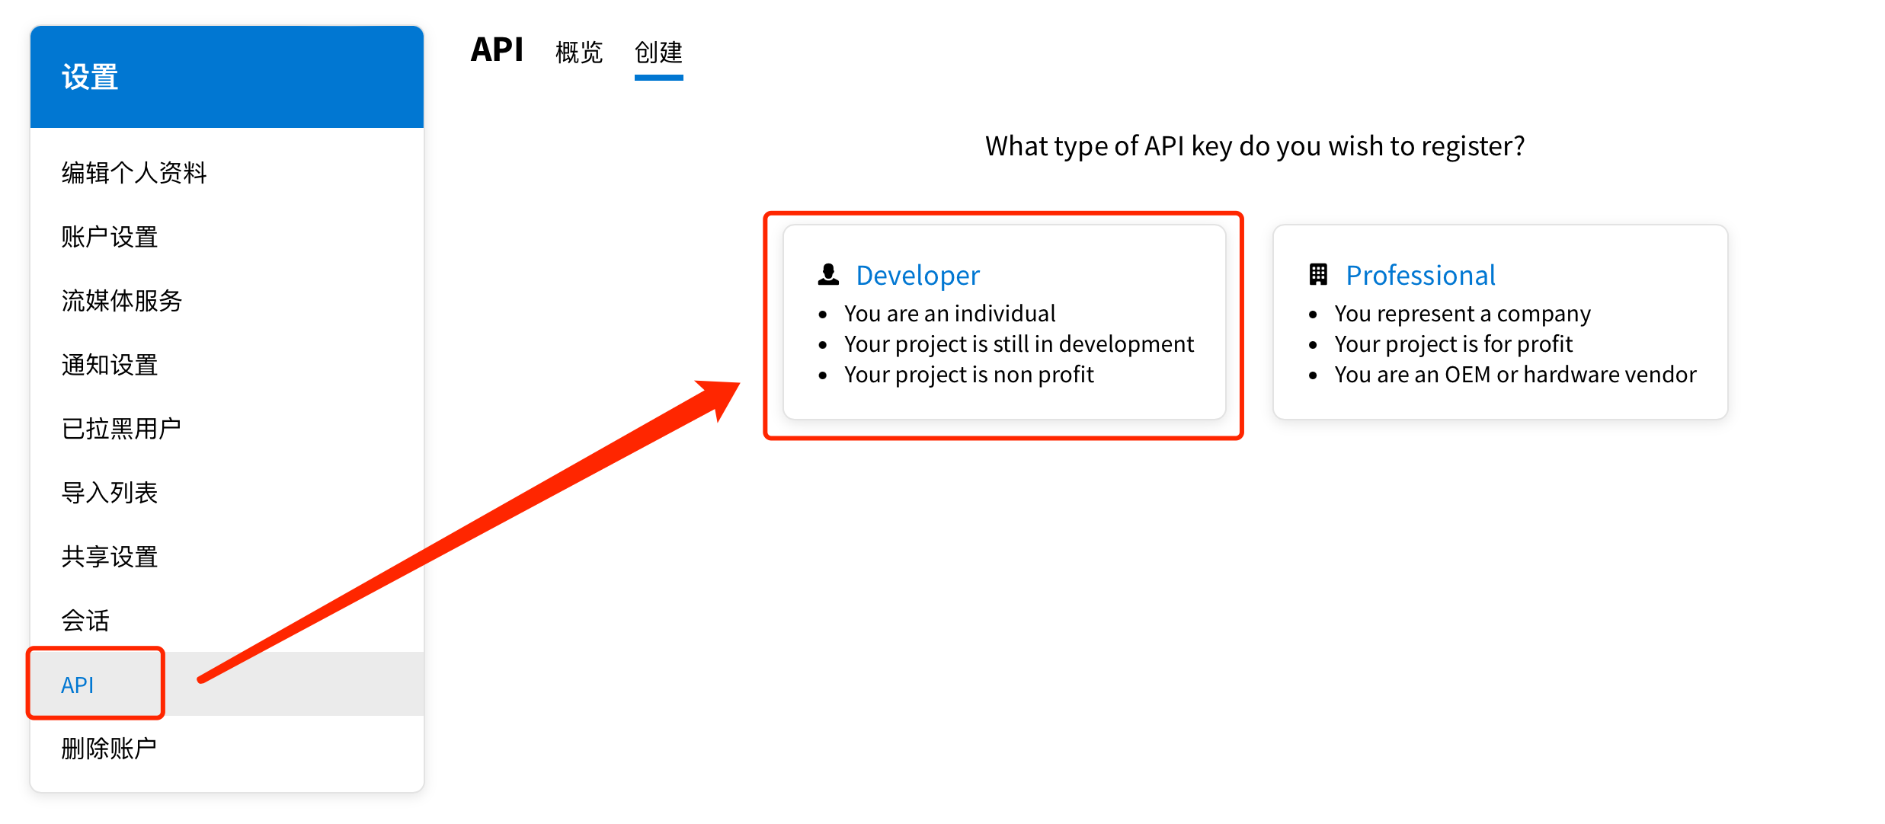Open 导入列表 settings
Image resolution: width=1885 pixels, height=824 pixels.
110,493
